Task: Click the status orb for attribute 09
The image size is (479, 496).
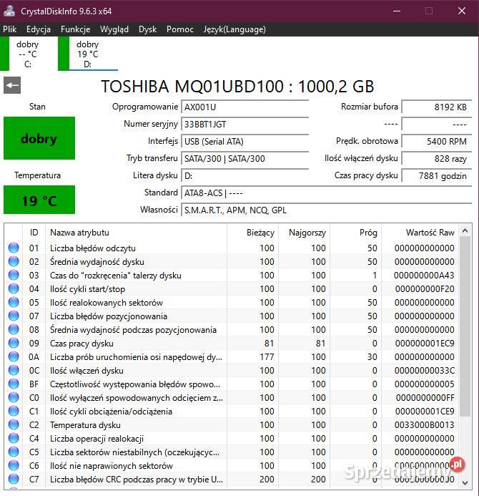Action: pos(14,343)
